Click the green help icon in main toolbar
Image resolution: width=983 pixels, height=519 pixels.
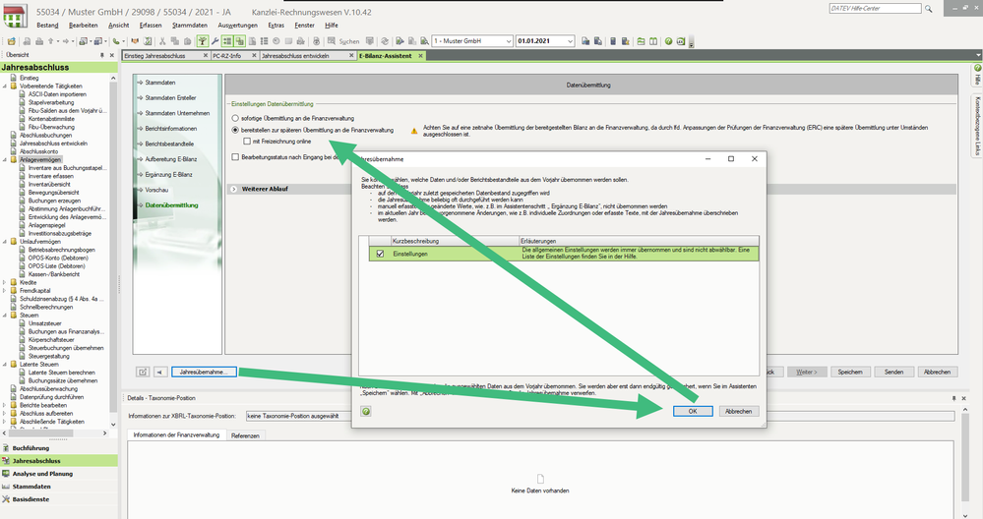tap(668, 41)
